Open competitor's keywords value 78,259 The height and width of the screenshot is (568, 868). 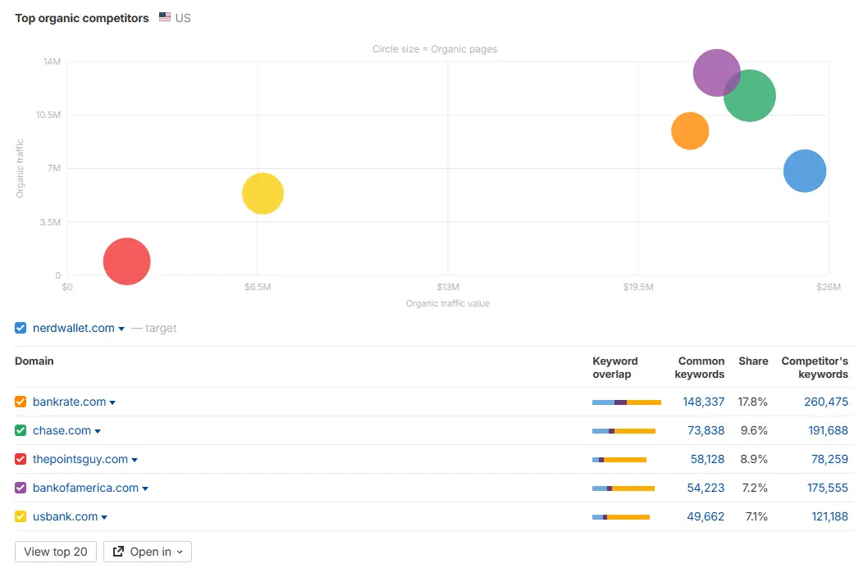[829, 459]
